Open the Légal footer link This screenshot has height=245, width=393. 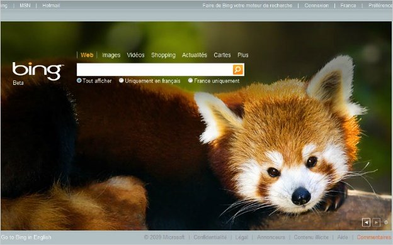point(242,237)
